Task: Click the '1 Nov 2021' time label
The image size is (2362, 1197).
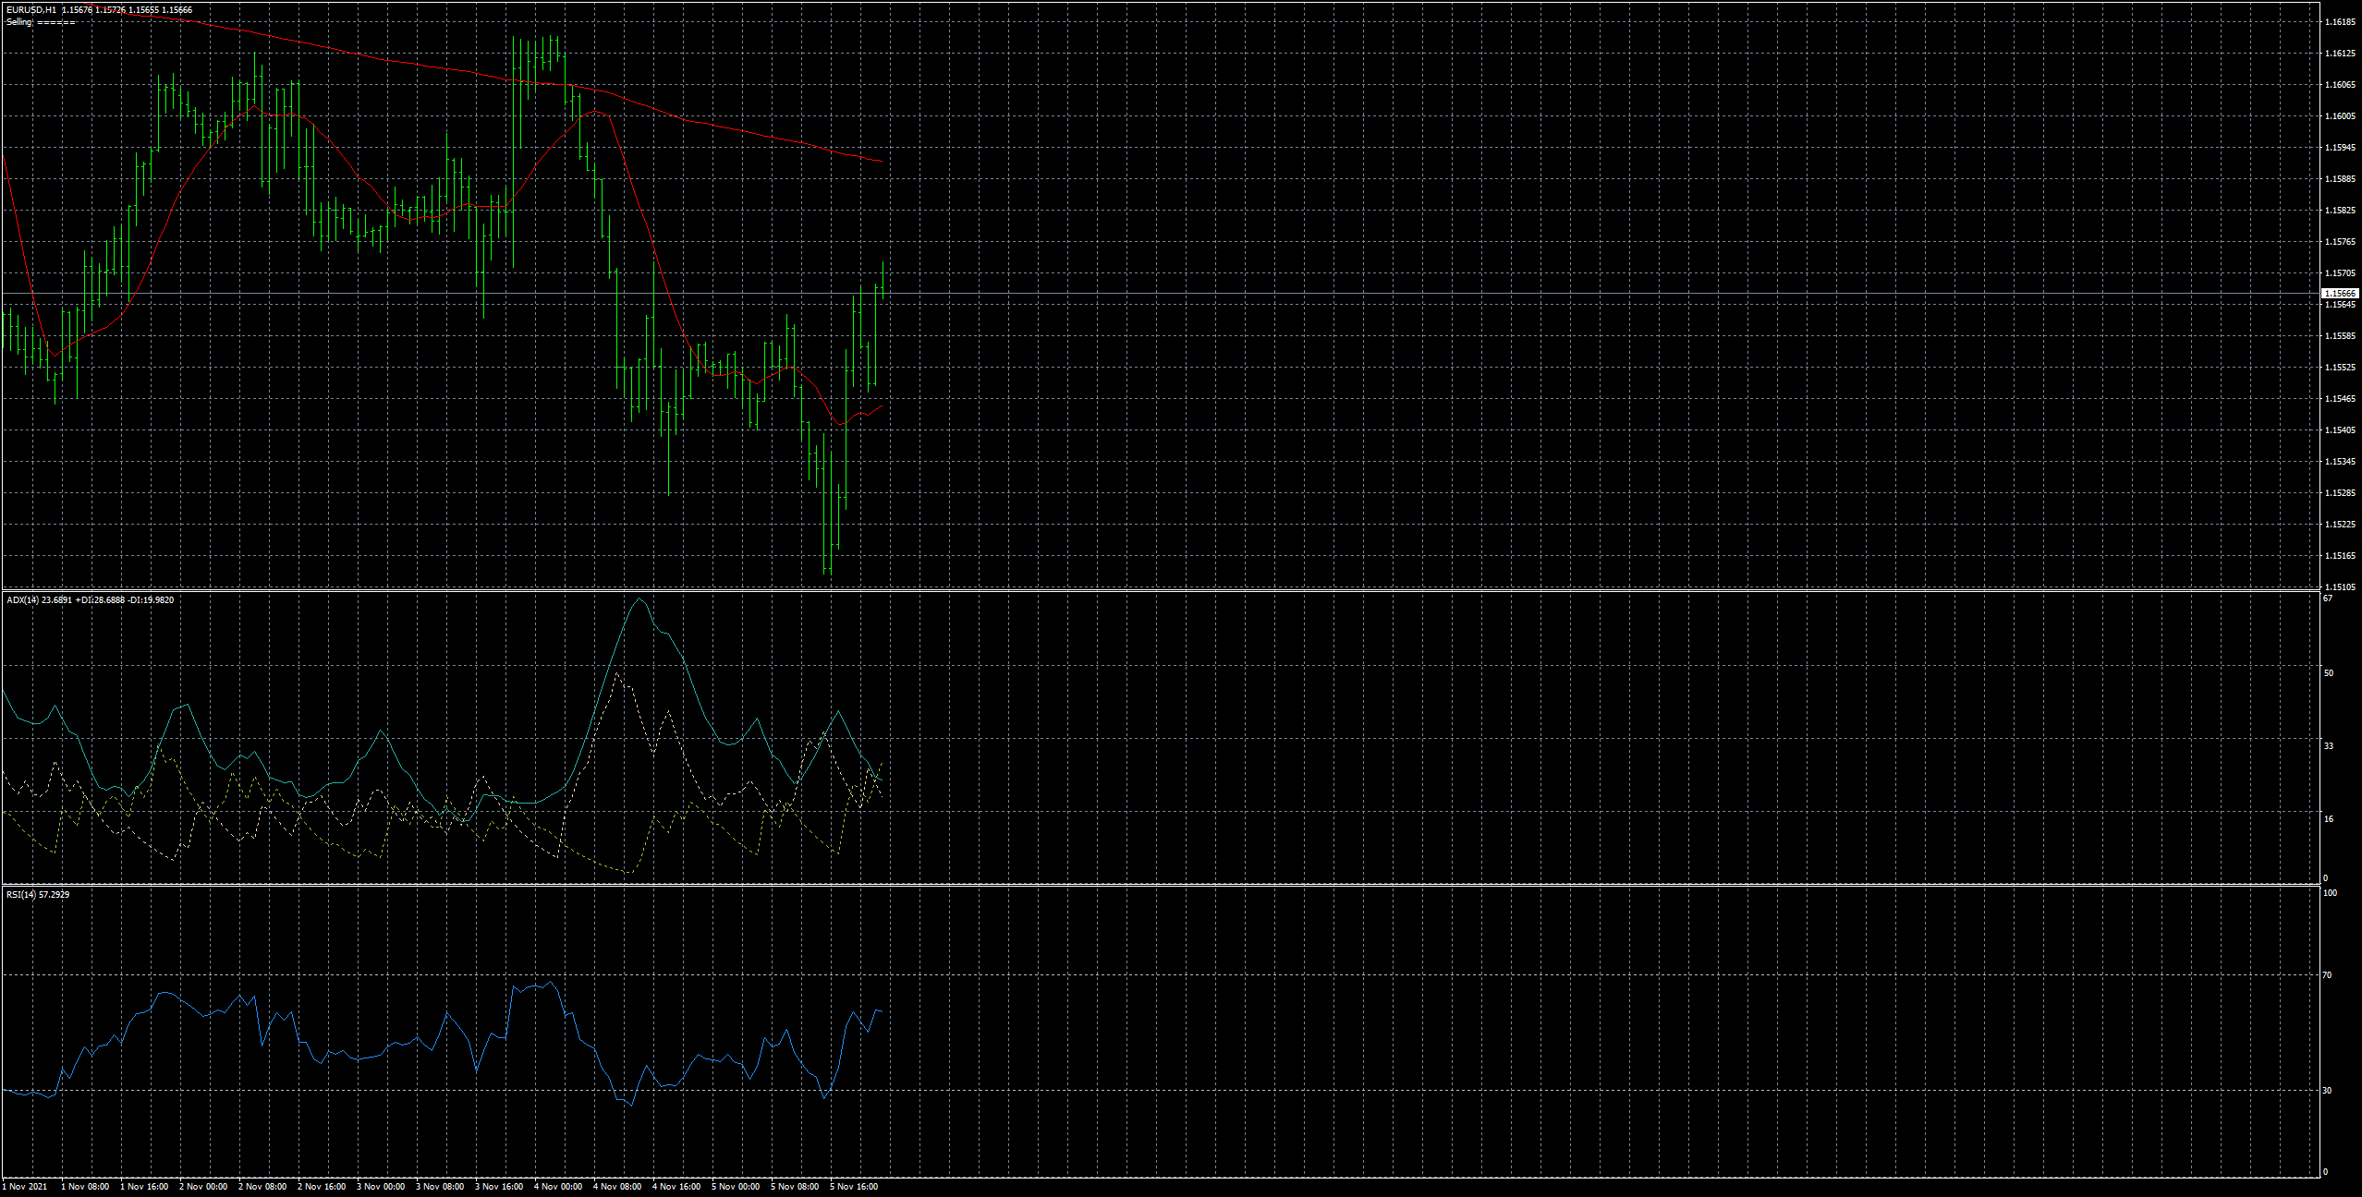Action: click(x=26, y=1187)
